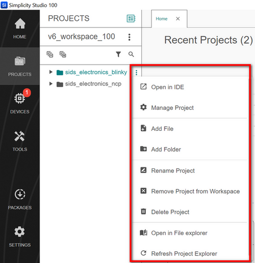
Task: Choose Delete Project
Action: [x=190, y=212]
